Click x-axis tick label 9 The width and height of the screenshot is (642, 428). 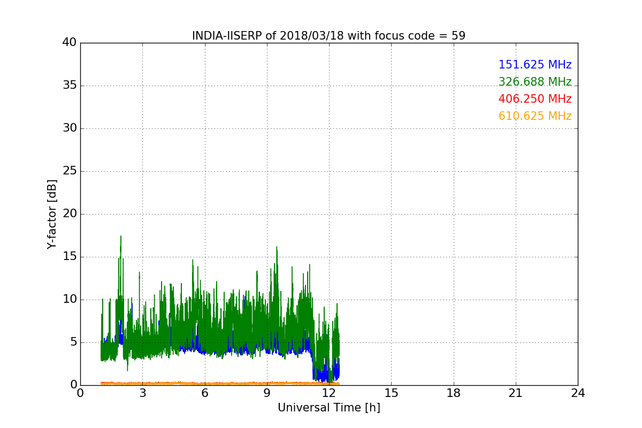pos(267,393)
